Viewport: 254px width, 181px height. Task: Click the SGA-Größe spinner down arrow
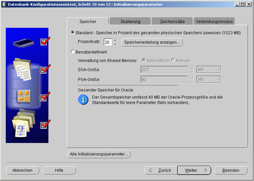190,71
